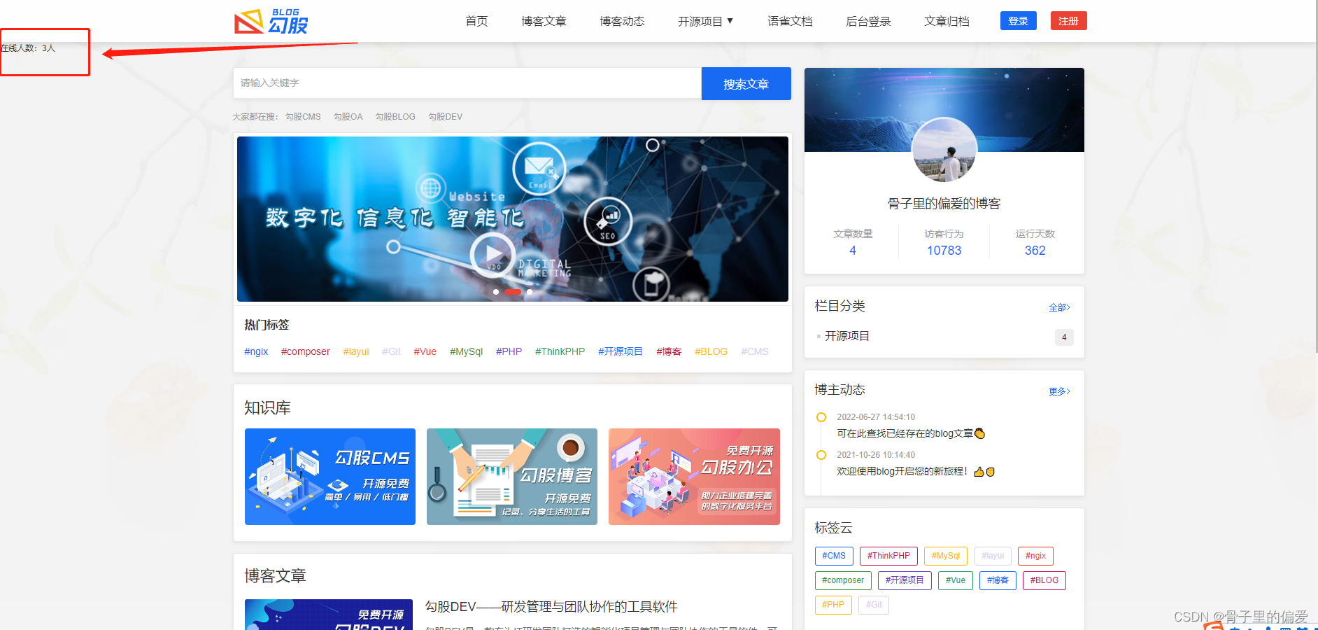Click the 2021-10-26 timeline marker circle
The image size is (1318, 630).
(821, 455)
